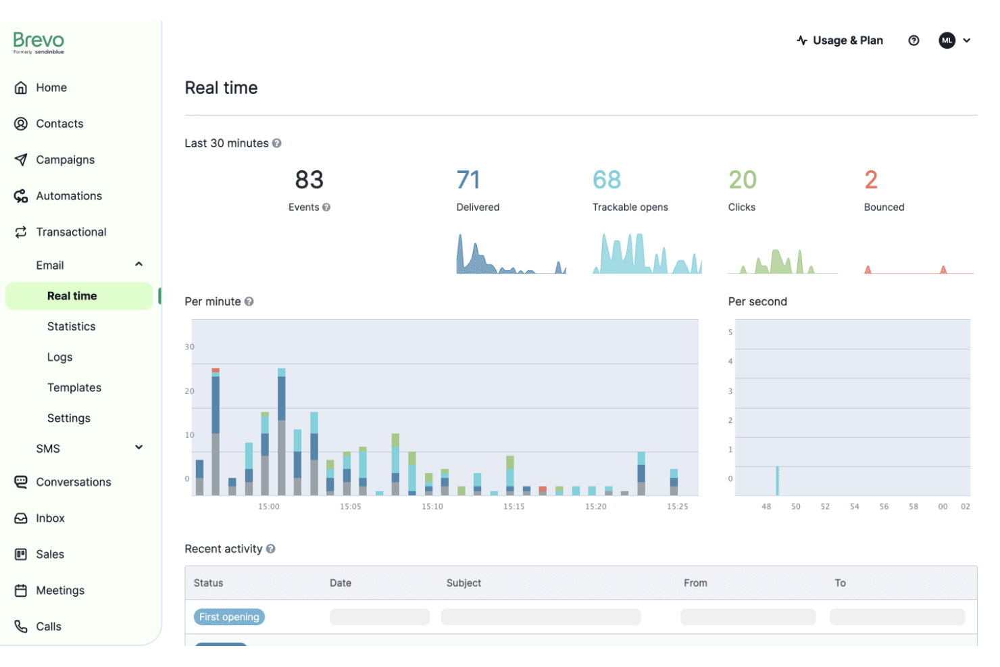Open Automations from the sidebar icon

pyautogui.click(x=21, y=195)
